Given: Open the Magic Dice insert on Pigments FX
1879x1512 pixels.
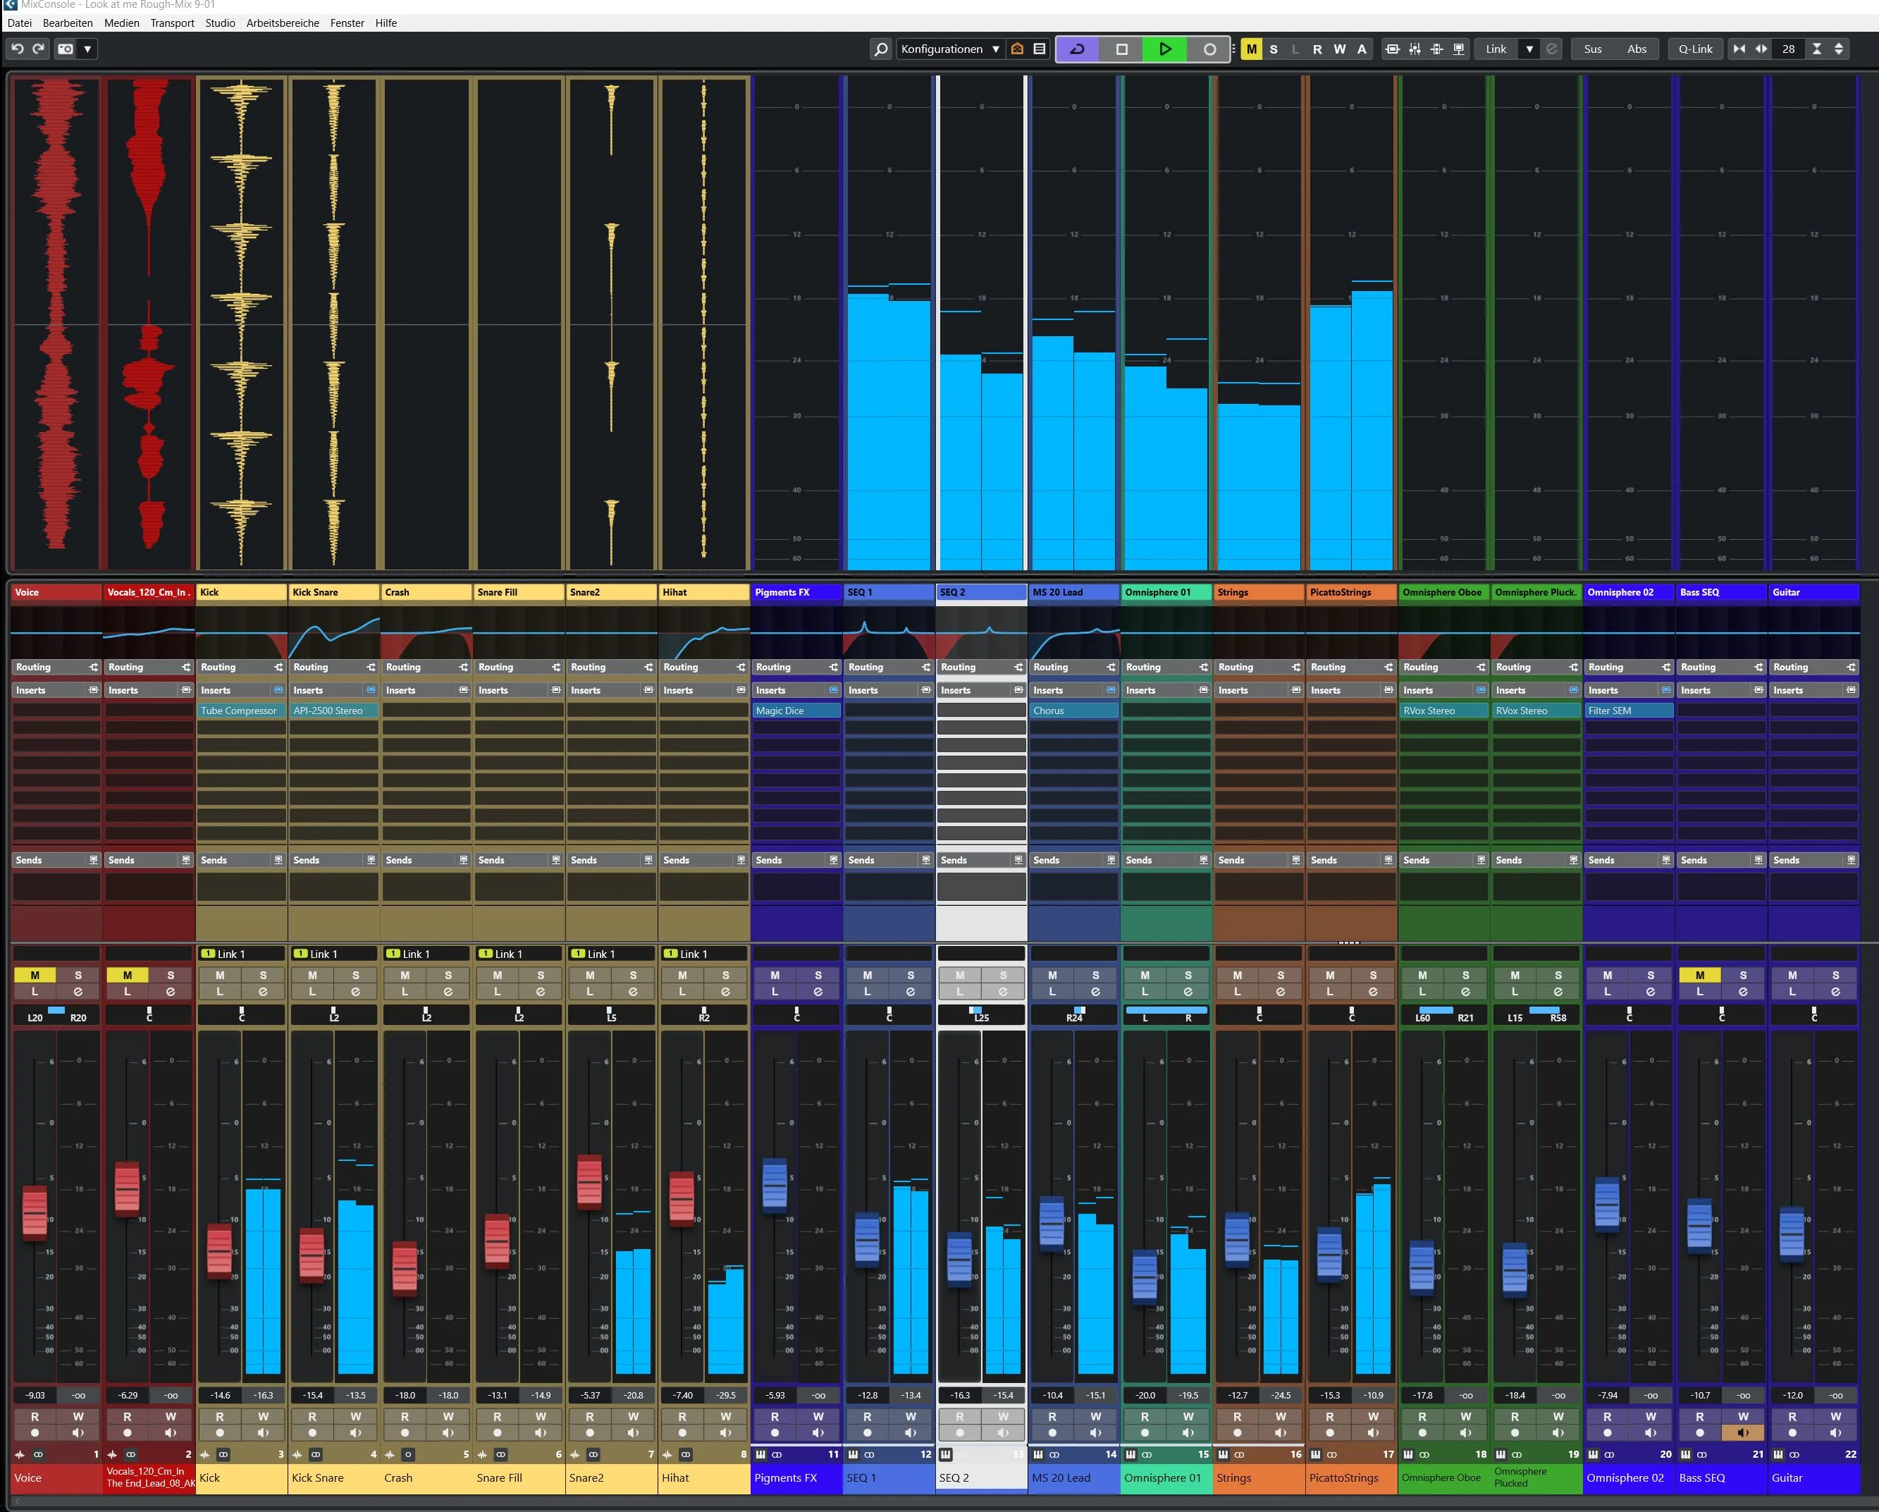Looking at the screenshot, I should click(796, 711).
